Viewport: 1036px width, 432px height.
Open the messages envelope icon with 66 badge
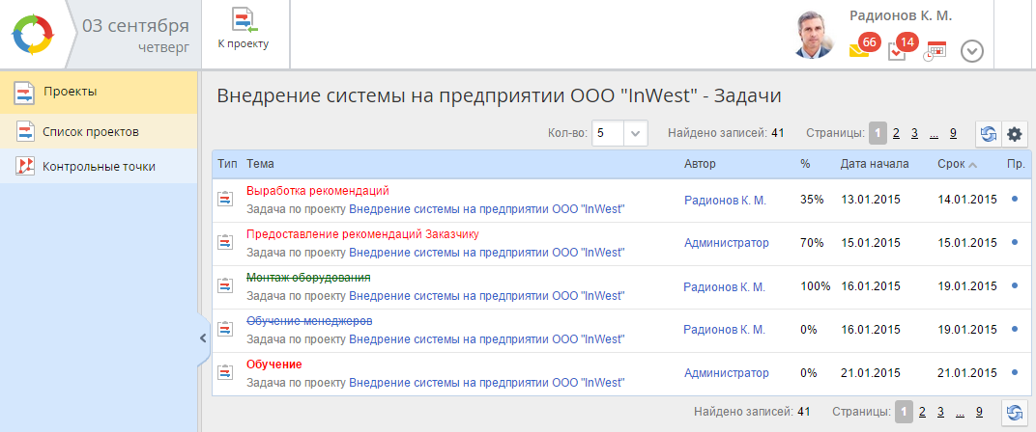(859, 51)
